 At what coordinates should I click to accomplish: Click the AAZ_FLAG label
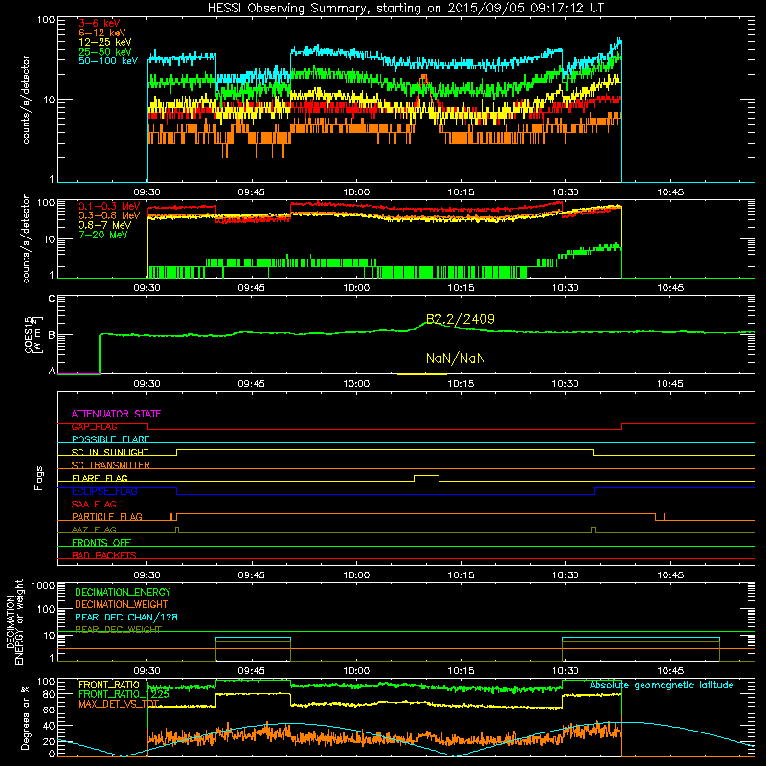[x=94, y=529]
